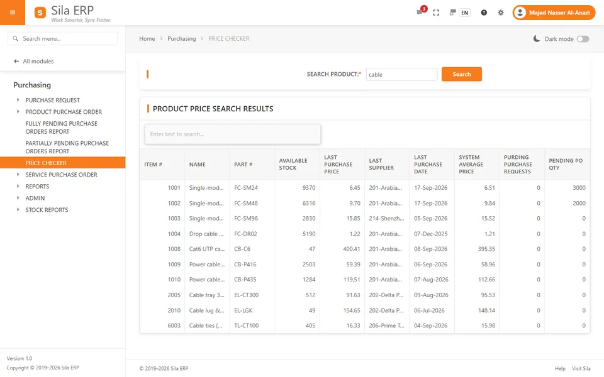Expand SERVICE PURCHASE ORDER menu
The width and height of the screenshot is (604, 377).
point(61,175)
